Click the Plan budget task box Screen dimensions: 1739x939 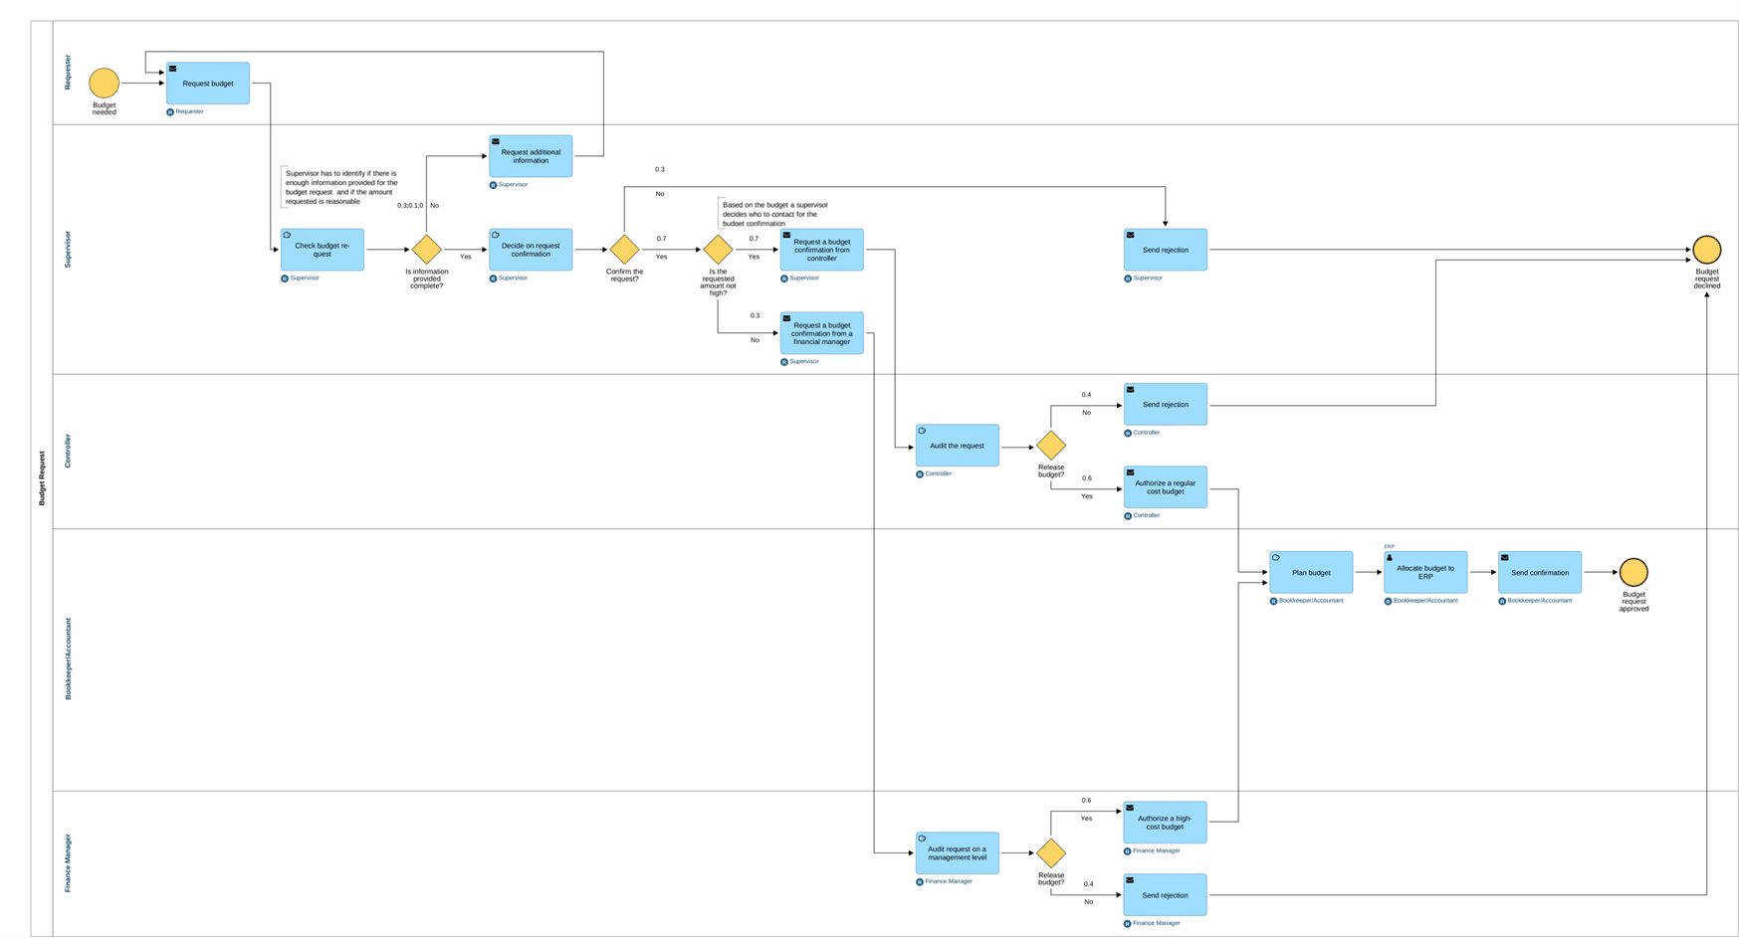pyautogui.click(x=1311, y=572)
